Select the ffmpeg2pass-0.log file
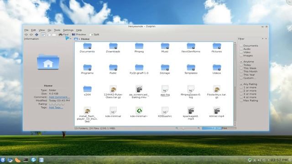The width and height of the screenshot is (292, 164). tap(191, 92)
